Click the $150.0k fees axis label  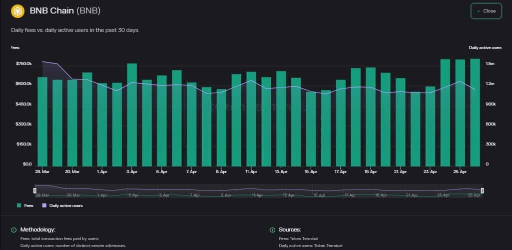coord(24,144)
